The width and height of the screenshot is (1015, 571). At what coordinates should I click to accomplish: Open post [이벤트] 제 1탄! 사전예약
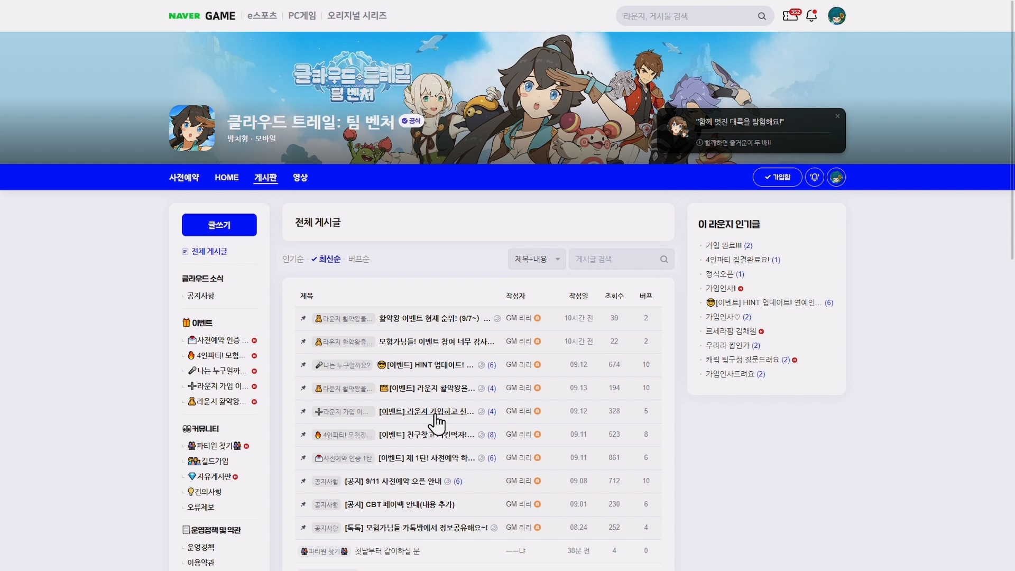[x=427, y=458]
